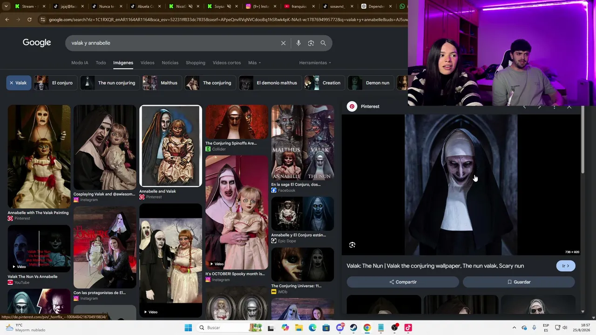Viewport: 596px width, 335px height.
Task: Expand the Herramientas dropdown
Action: pyautogui.click(x=315, y=63)
